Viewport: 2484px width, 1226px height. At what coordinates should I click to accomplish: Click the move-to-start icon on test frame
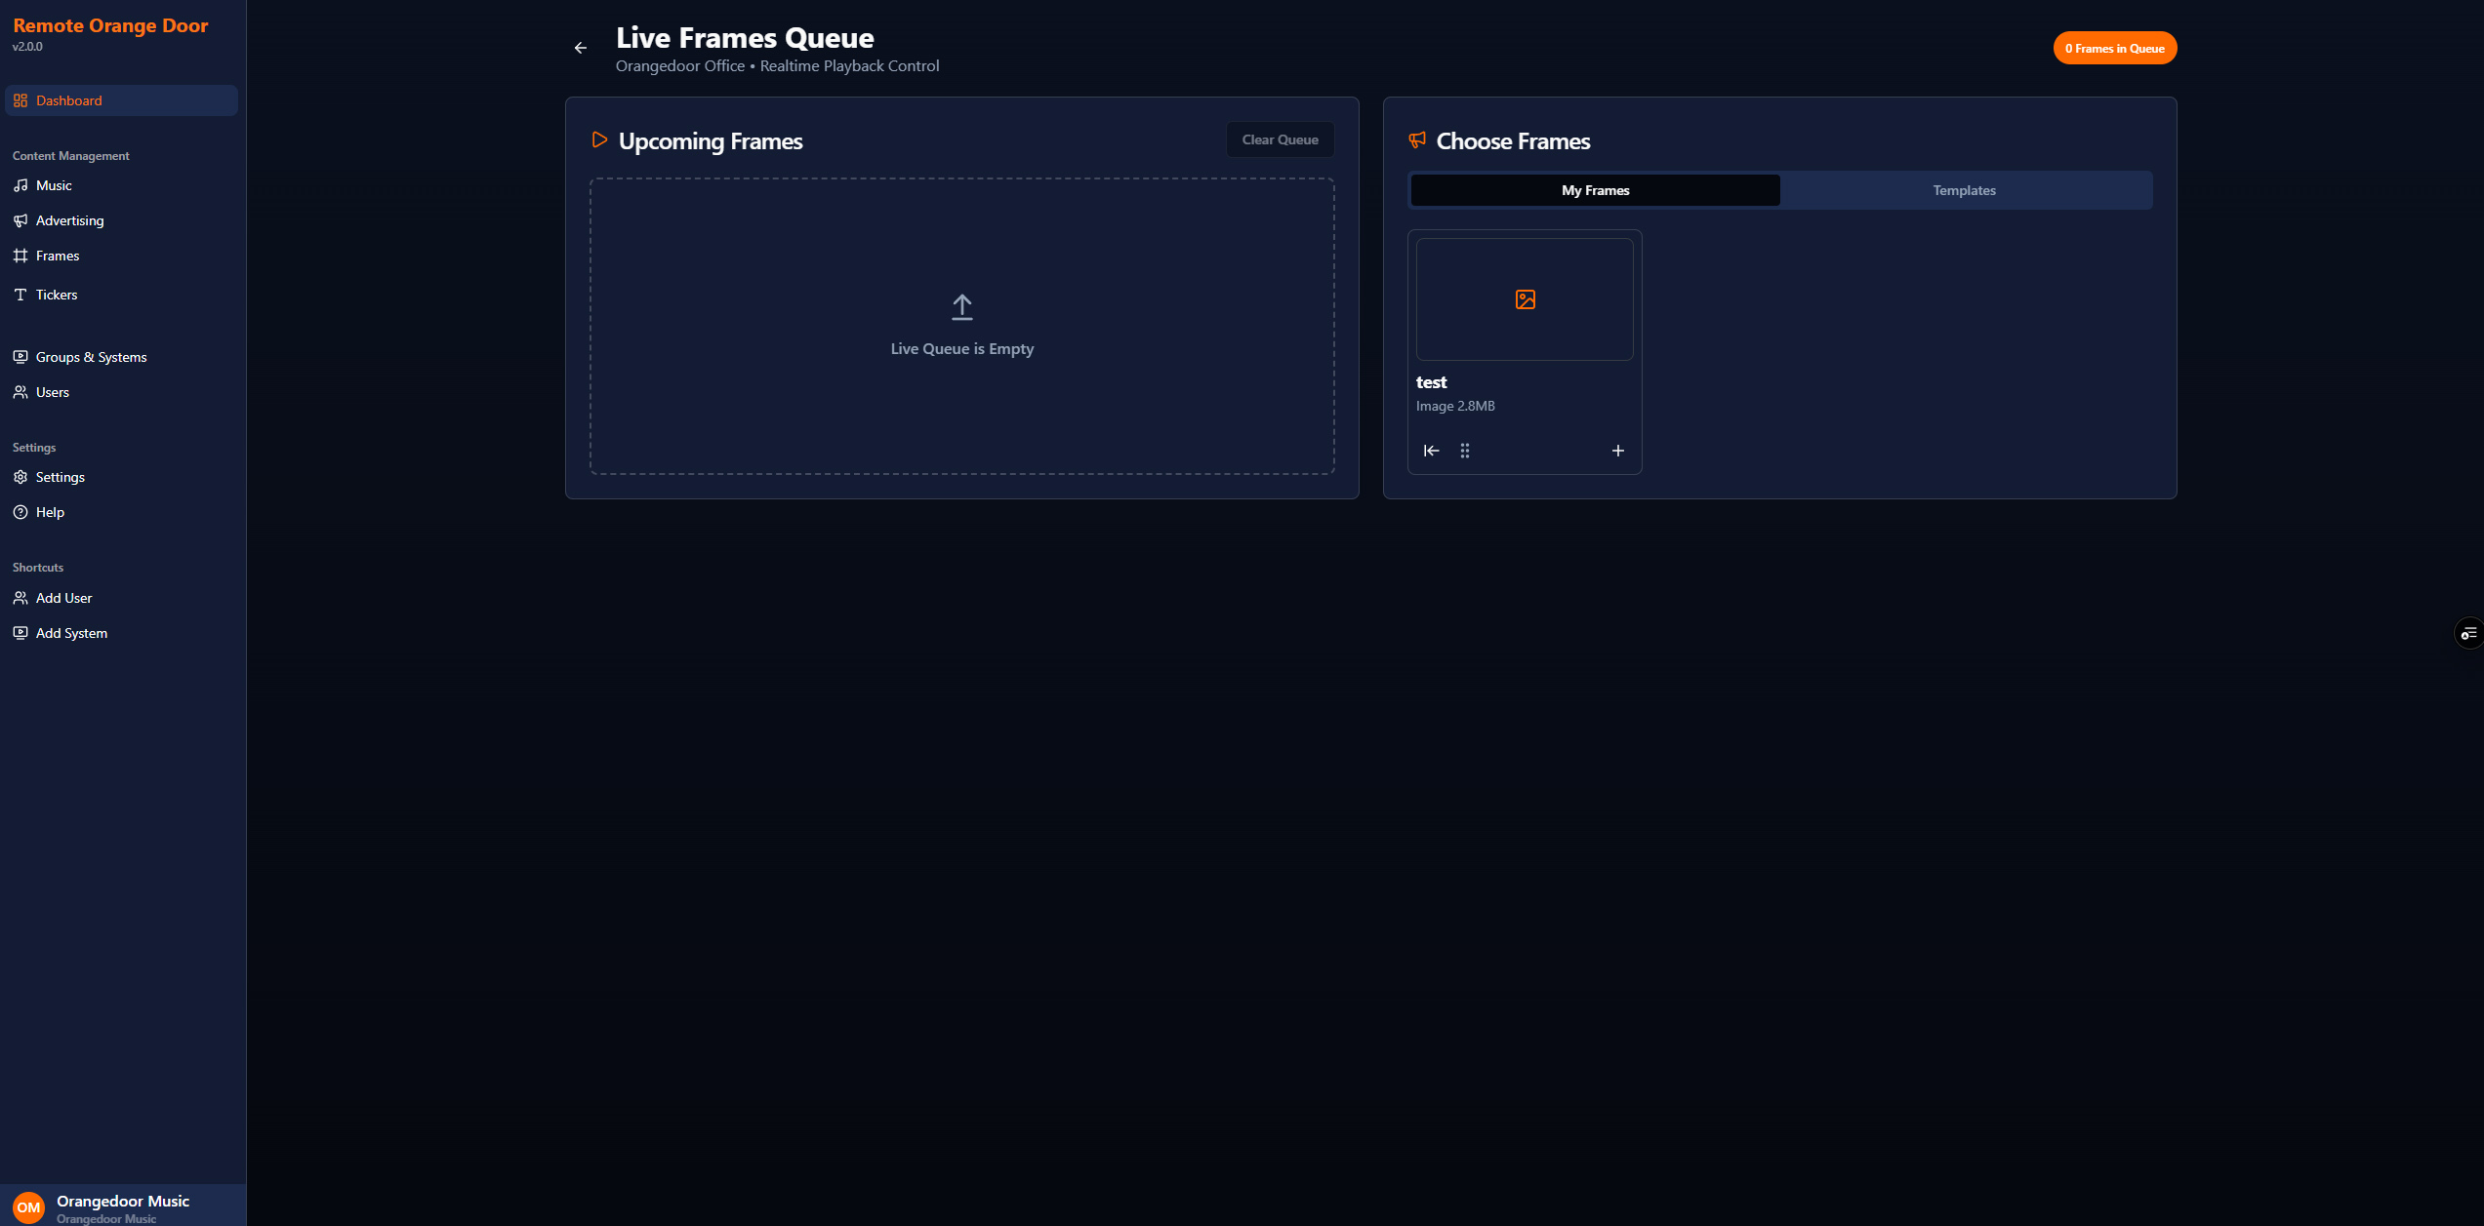tap(1431, 451)
